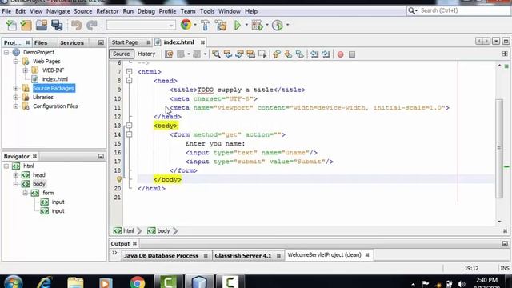Viewport: 512px width, 288px height.
Task: Minimize the Navigator panel
Action: click(101, 157)
